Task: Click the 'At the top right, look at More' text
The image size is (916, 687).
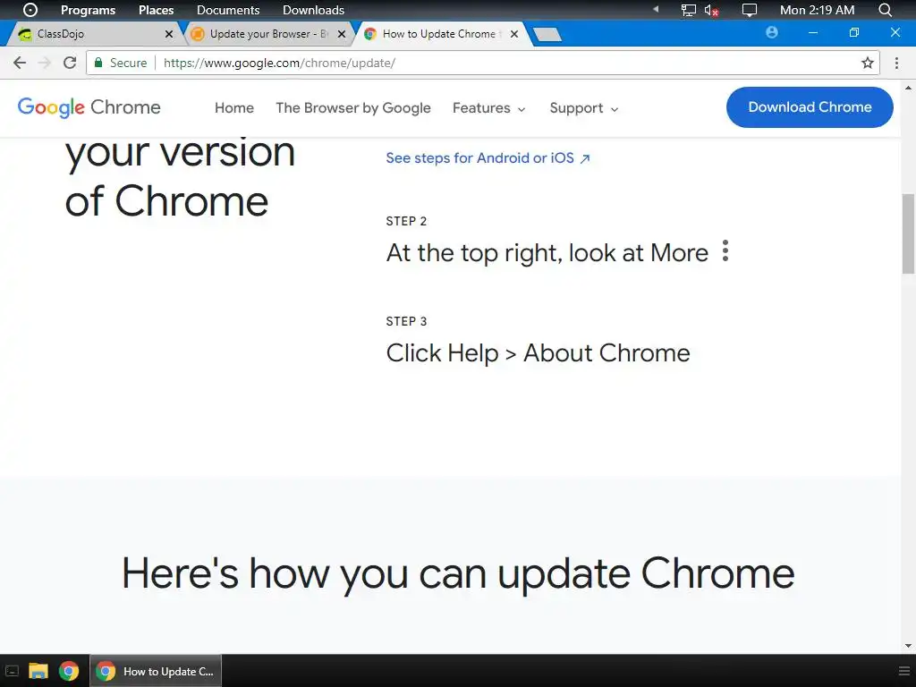Action: tap(547, 253)
